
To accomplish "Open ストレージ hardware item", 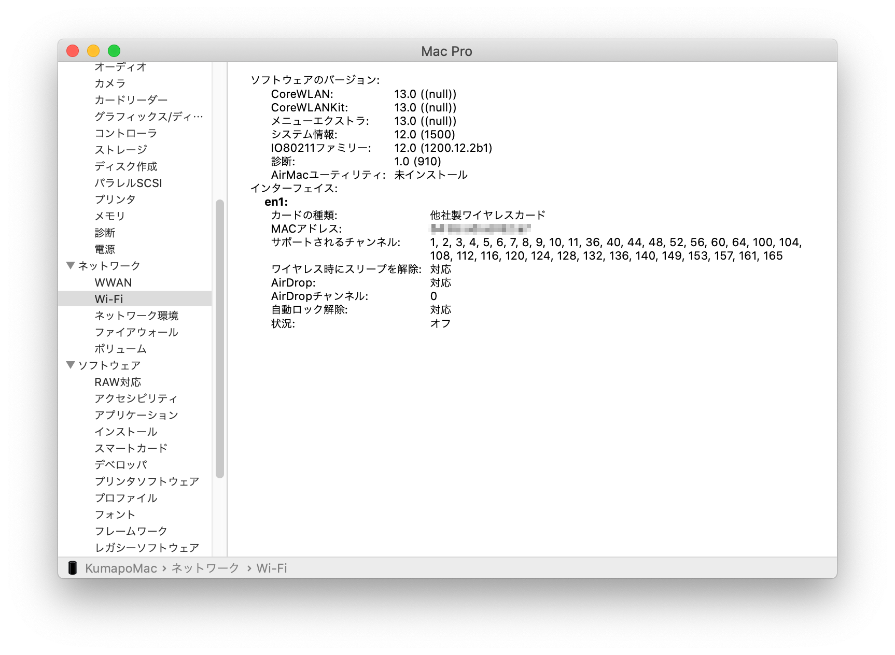I will point(121,150).
